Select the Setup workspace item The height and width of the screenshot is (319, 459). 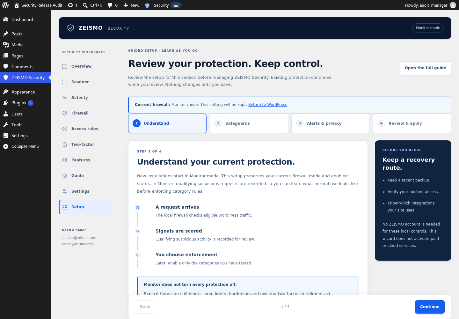[x=86, y=207]
